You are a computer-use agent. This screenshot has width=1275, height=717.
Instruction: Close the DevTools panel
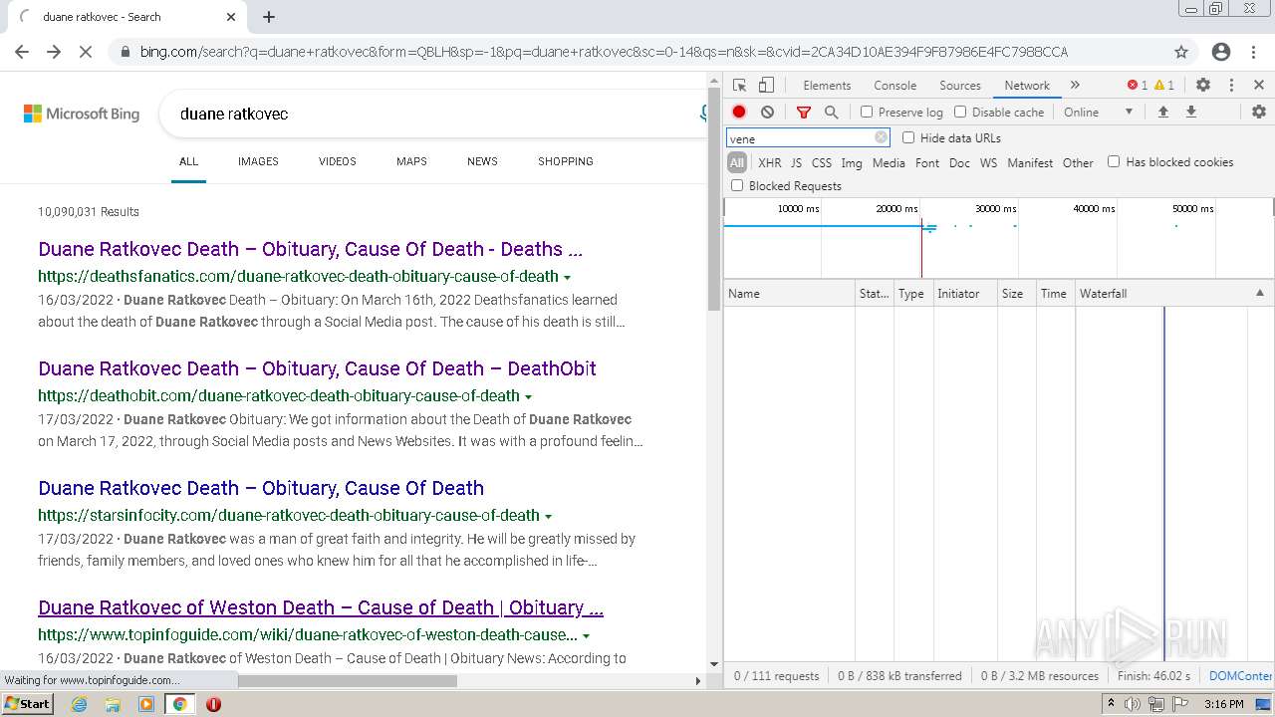1259,86
